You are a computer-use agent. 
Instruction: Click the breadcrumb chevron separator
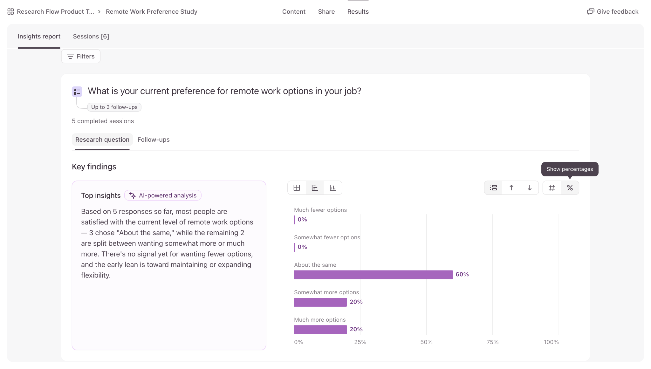[99, 11]
